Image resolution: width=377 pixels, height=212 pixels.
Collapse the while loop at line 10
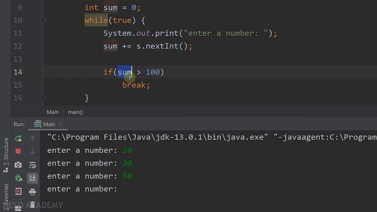point(43,21)
